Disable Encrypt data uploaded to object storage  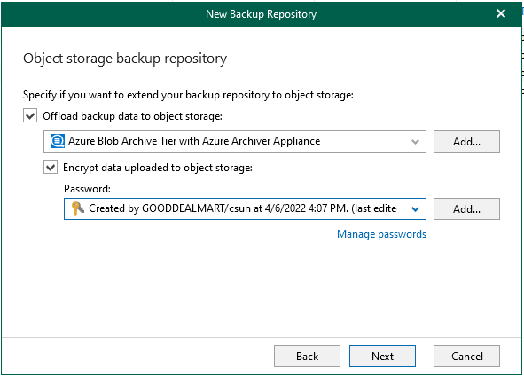tap(51, 167)
